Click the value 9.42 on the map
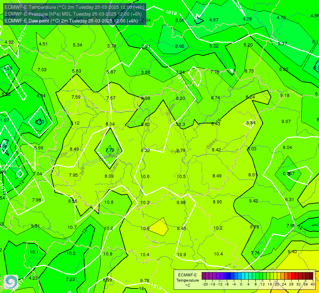The image size is (319, 293). tap(254, 201)
